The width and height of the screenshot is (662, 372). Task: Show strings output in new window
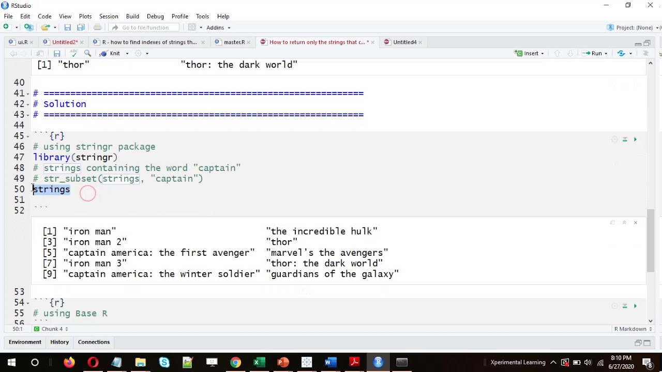click(612, 223)
